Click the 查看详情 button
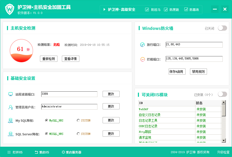The height and width of the screenshot is (157, 232). 71,59
